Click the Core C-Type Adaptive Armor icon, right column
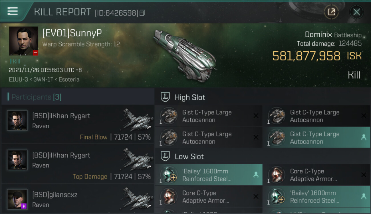 (x=277, y=175)
